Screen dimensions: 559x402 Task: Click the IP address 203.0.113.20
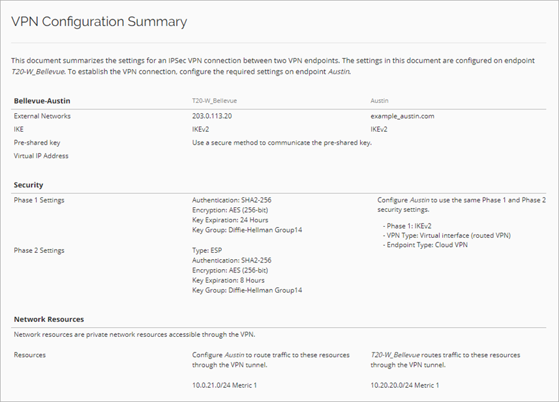click(x=213, y=116)
